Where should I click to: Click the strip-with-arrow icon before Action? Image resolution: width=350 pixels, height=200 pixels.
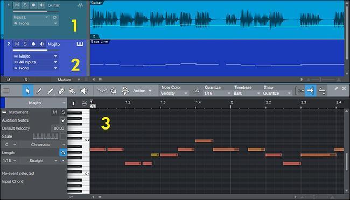pyautogui.click(x=125, y=91)
